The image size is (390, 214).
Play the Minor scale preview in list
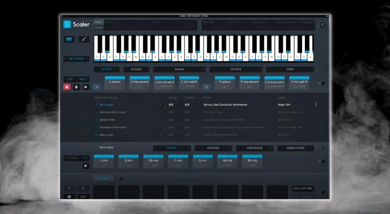point(160,105)
